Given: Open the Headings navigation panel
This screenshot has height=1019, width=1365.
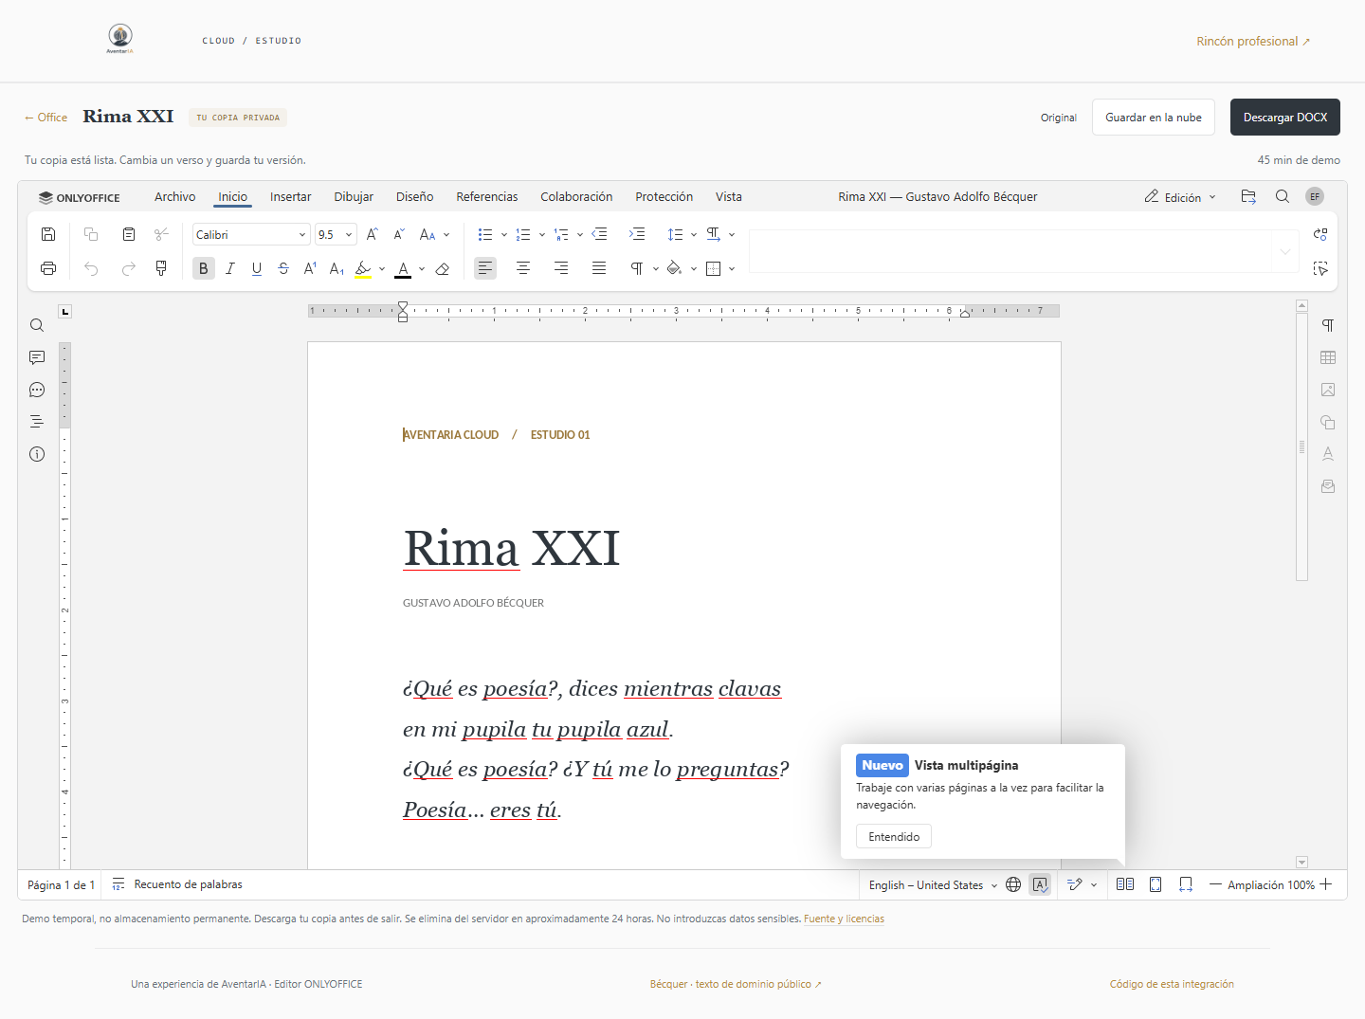Looking at the screenshot, I should click(37, 422).
